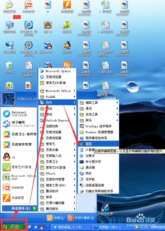Click the 画图 paint brush icon

[82, 144]
